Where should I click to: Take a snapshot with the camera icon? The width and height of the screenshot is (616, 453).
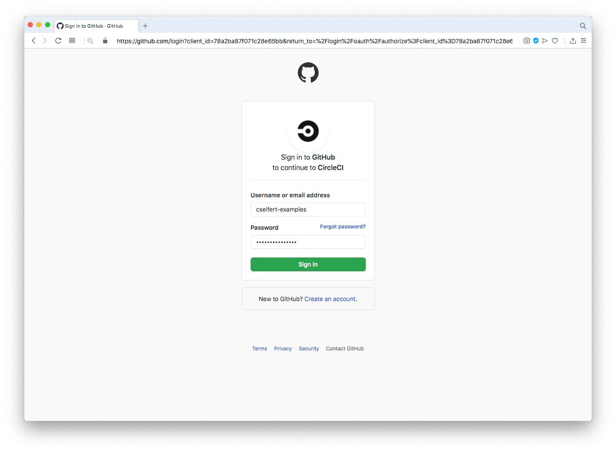527,41
